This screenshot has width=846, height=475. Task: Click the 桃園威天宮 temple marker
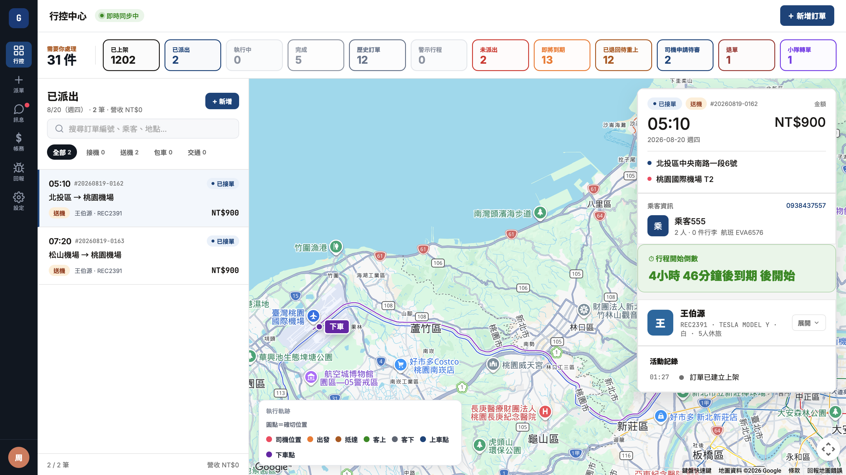(493, 364)
